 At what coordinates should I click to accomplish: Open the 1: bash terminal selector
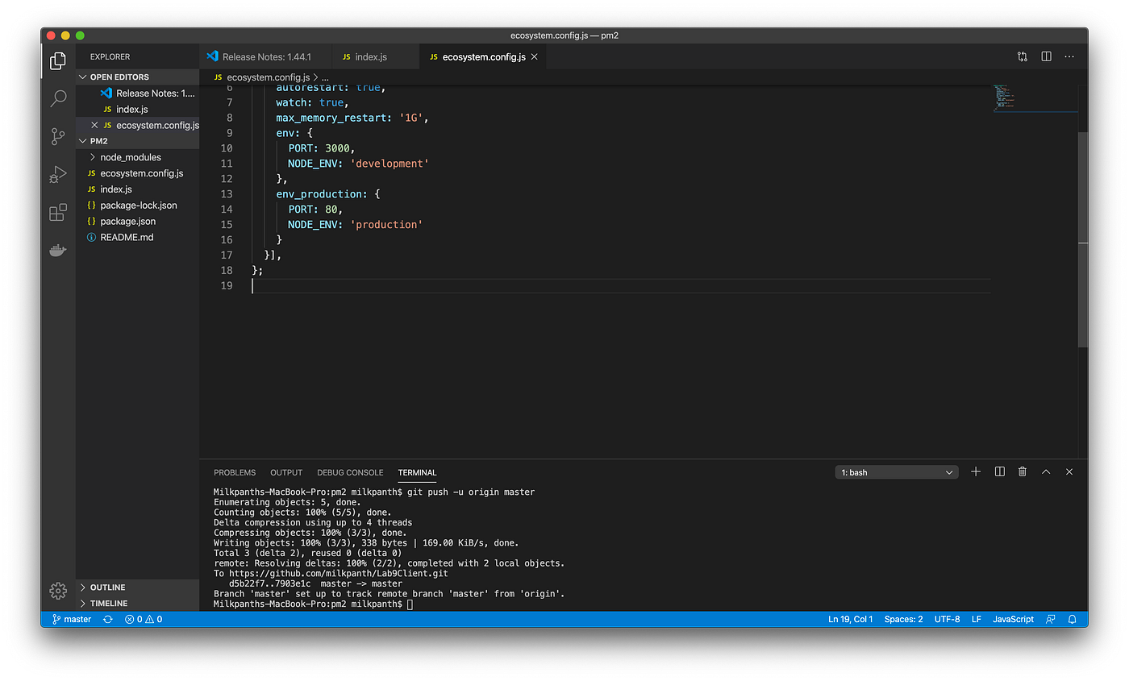click(897, 472)
